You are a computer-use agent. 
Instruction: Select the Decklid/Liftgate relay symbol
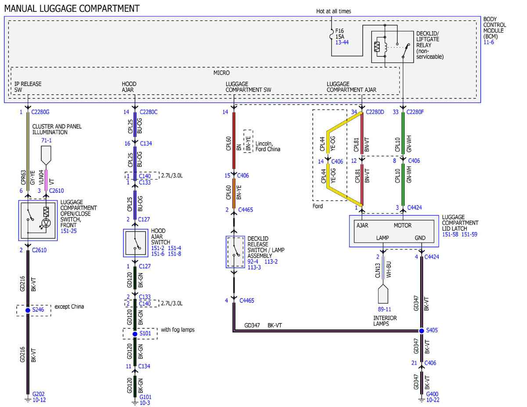(x=393, y=47)
